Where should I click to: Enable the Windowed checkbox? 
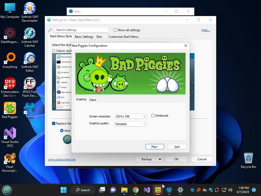[x=153, y=116]
